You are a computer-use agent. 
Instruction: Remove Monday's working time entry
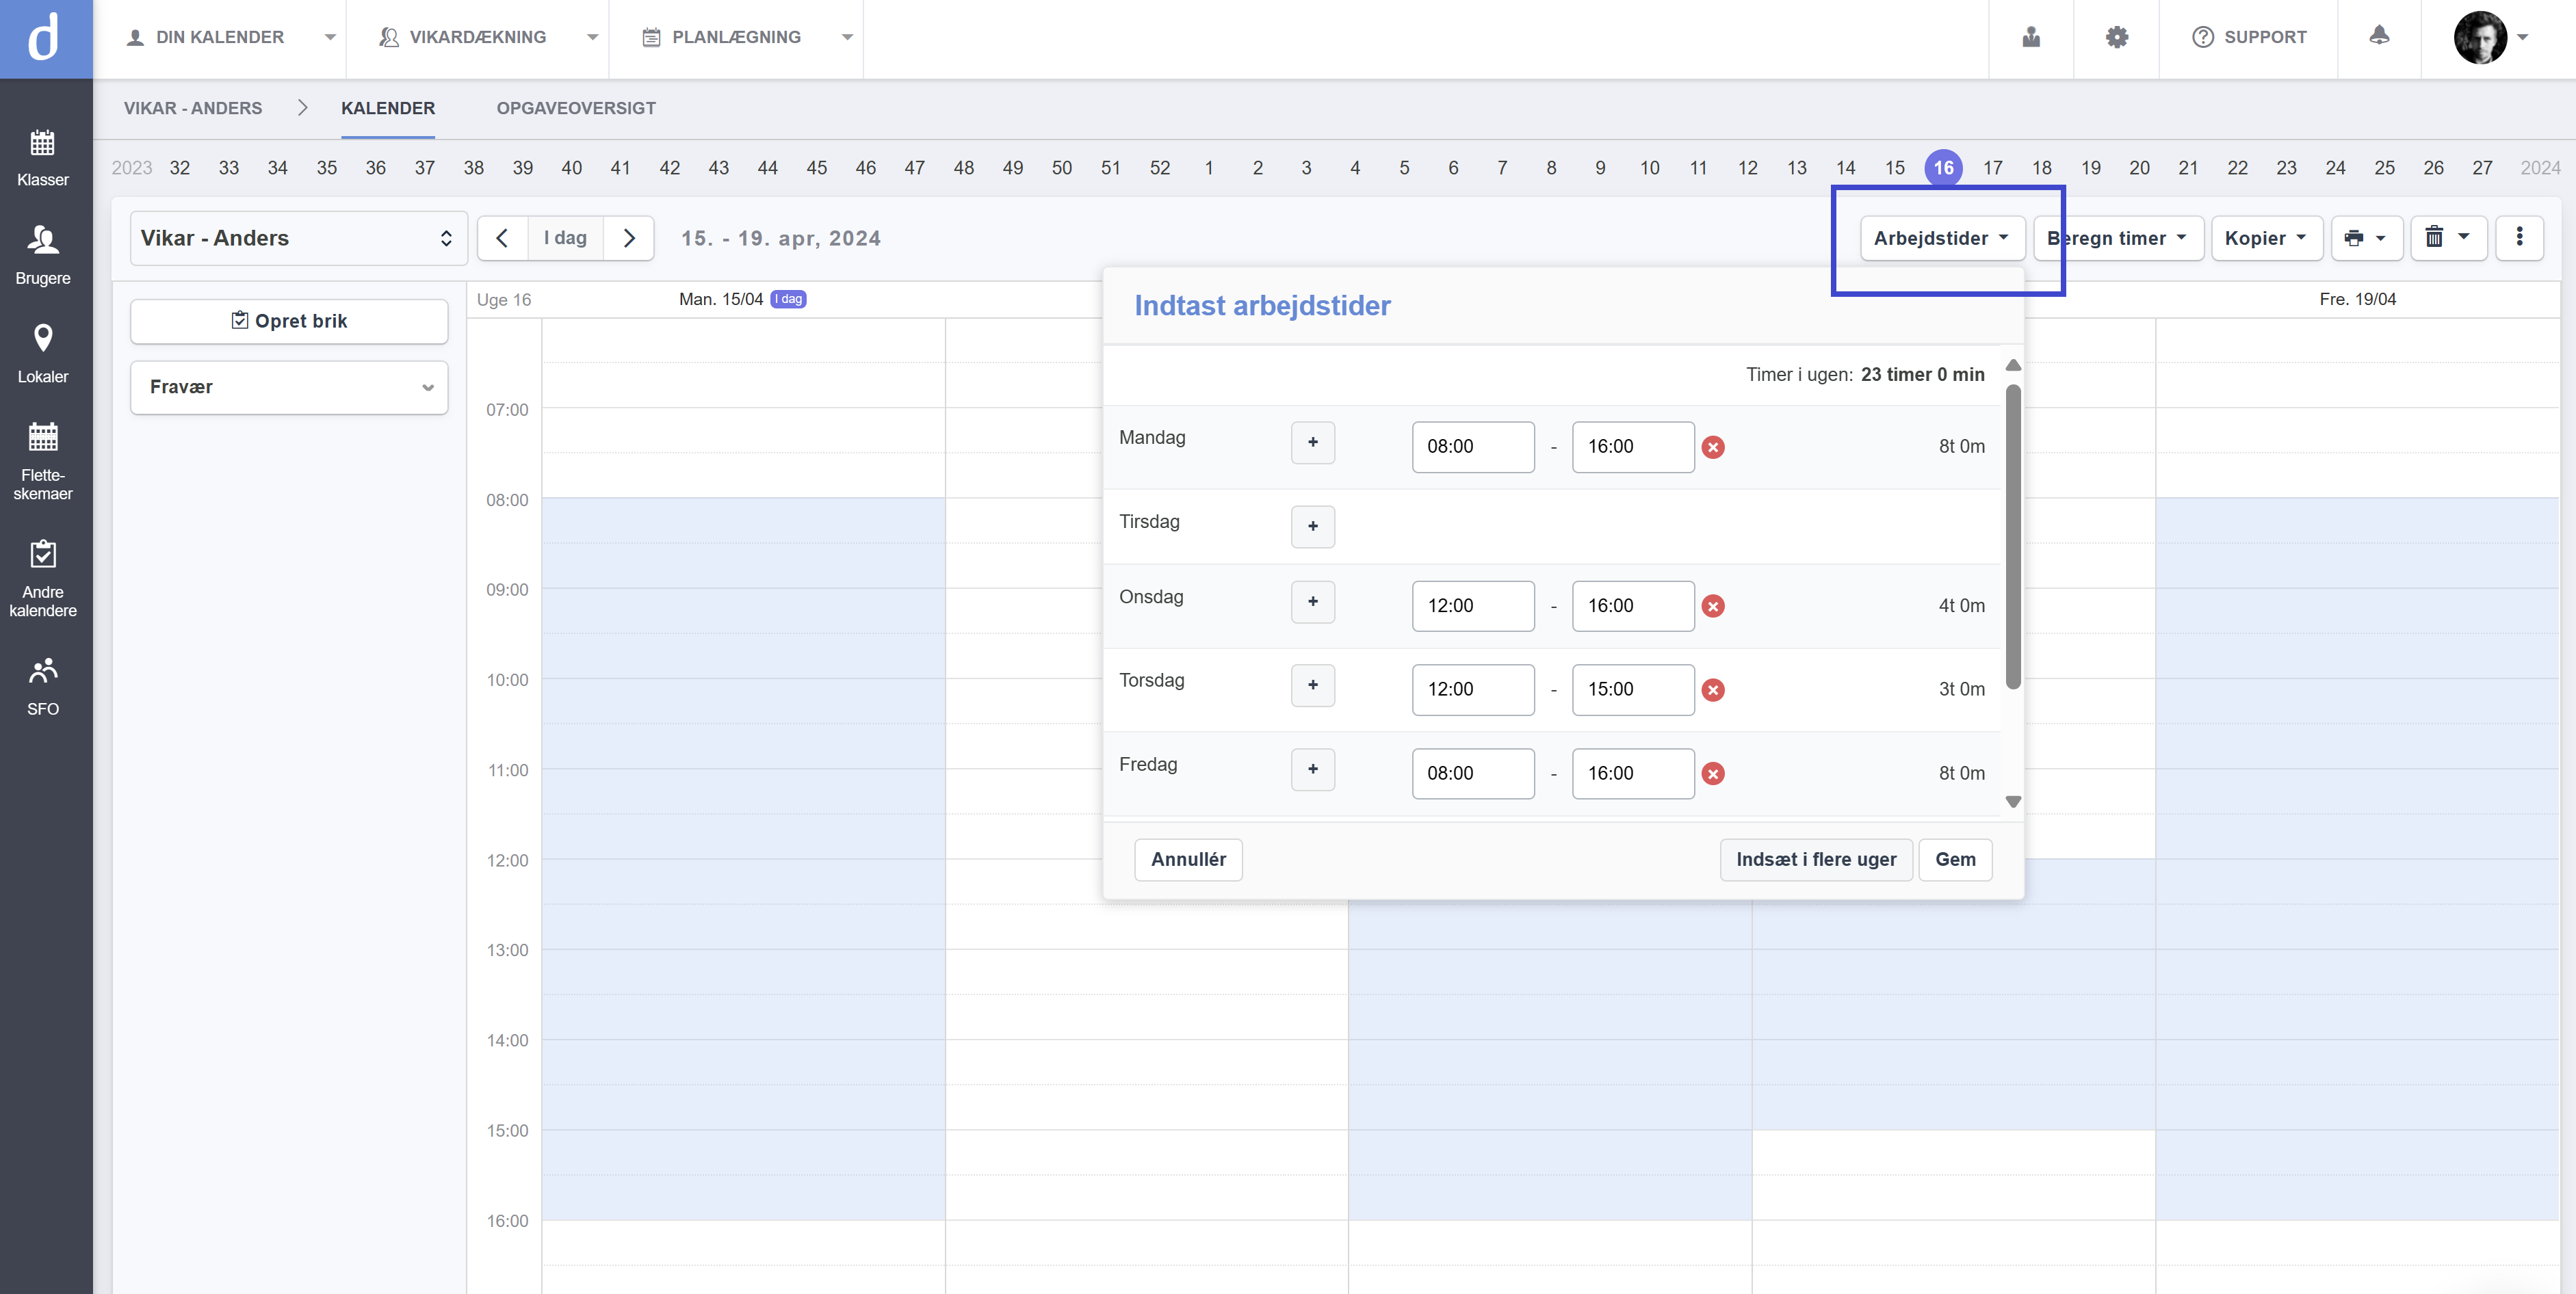[x=1713, y=447]
